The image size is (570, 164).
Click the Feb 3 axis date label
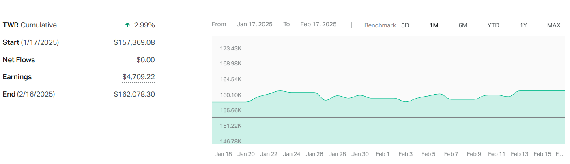[x=405, y=154]
